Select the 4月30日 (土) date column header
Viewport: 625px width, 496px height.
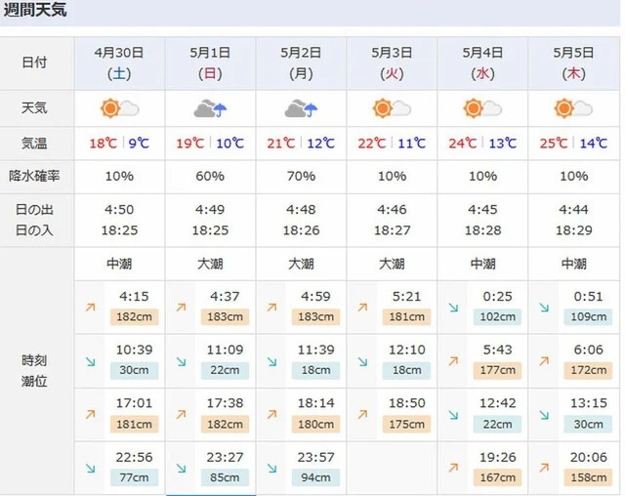(119, 62)
